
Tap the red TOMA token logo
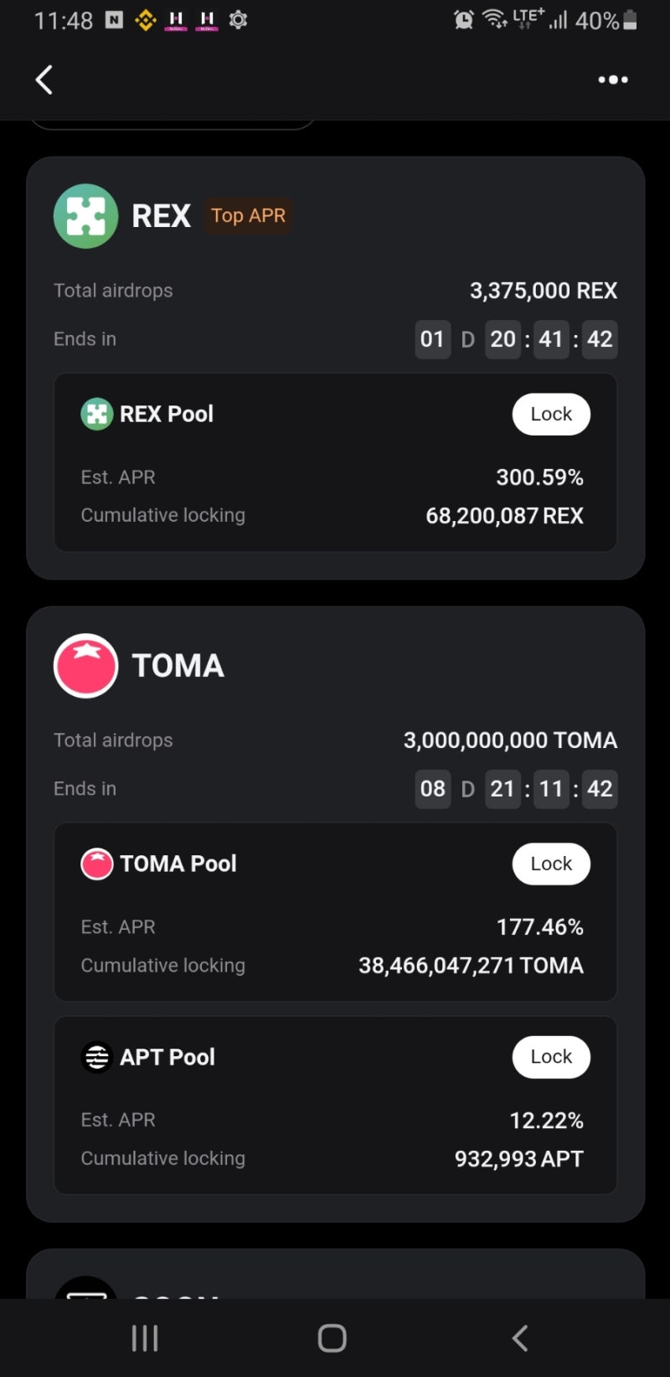coord(86,666)
